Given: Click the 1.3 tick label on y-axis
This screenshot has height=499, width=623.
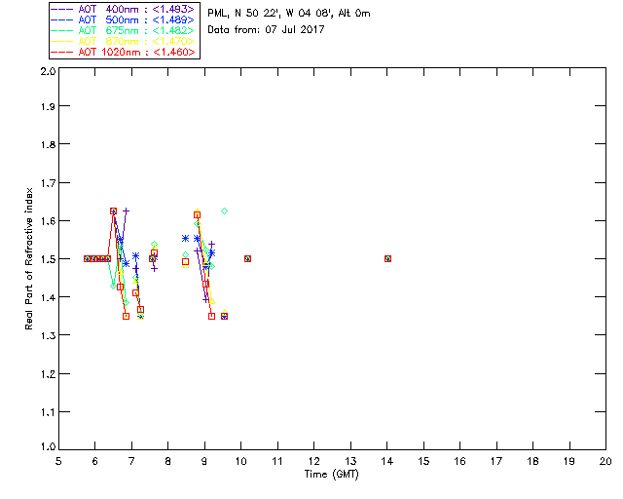Looking at the screenshot, I should coord(48,335).
